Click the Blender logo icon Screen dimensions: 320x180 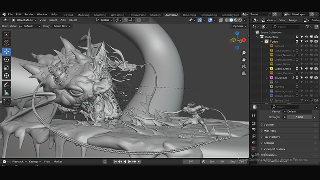tap(4, 14)
